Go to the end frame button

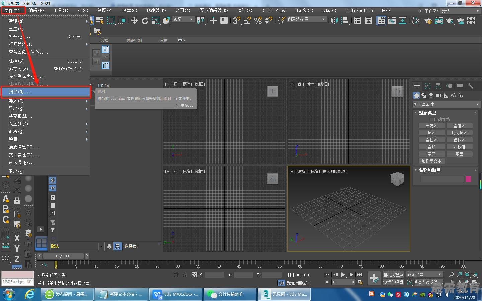(x=360, y=275)
